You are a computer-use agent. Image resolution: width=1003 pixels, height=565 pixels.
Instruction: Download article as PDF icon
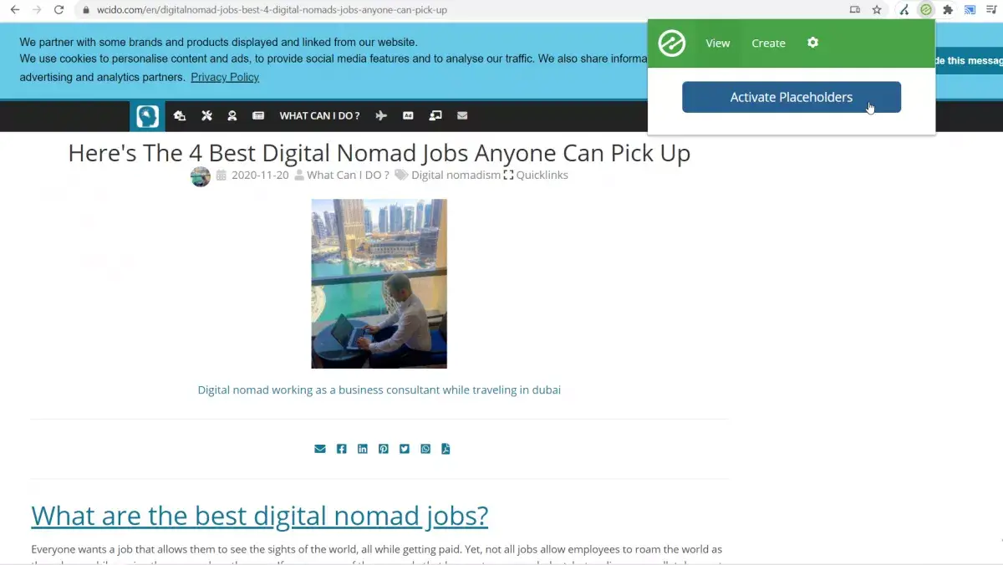[445, 449]
